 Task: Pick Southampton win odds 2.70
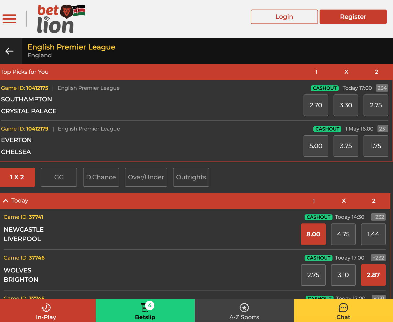pyautogui.click(x=316, y=105)
